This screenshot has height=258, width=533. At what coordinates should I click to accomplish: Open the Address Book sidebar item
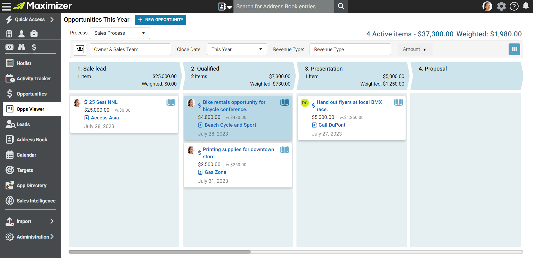pos(31,140)
